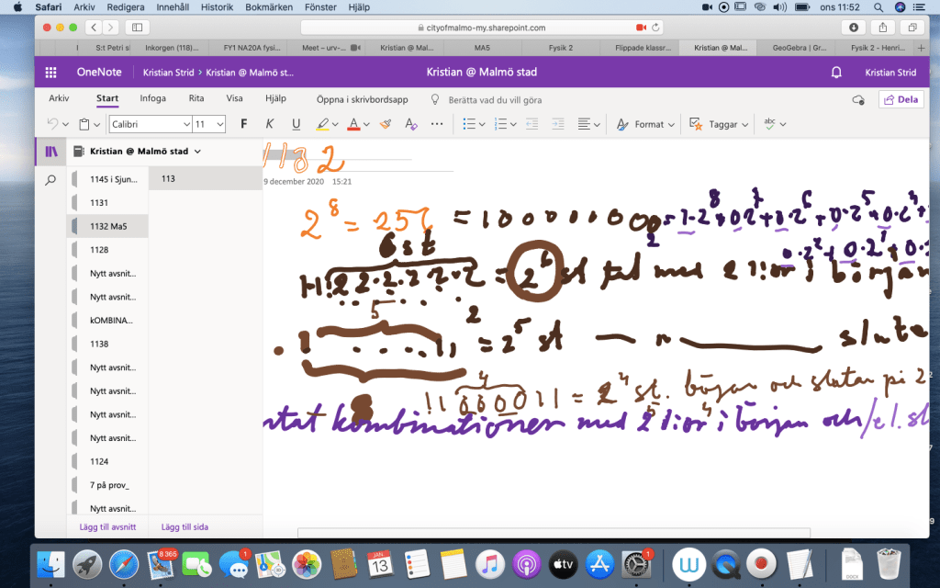Open the Calibri font name dropdown
This screenshot has width=940, height=588.
[149, 124]
